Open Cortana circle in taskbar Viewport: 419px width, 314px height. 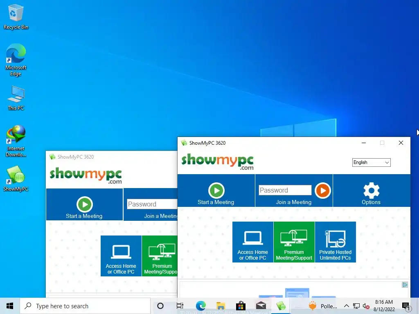pos(160,306)
